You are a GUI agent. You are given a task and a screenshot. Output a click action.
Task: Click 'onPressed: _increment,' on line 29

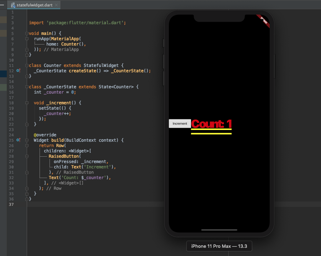click(81, 162)
